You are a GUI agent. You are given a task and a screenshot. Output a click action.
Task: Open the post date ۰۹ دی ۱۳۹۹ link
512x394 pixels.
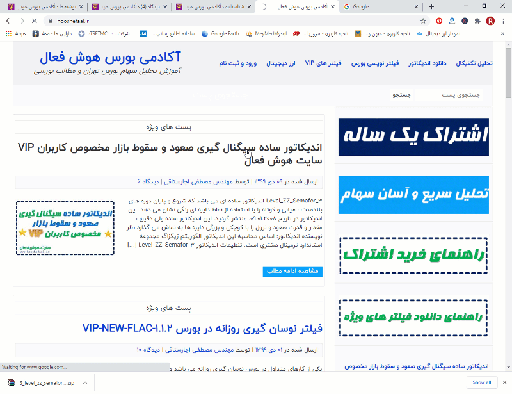coord(269,182)
